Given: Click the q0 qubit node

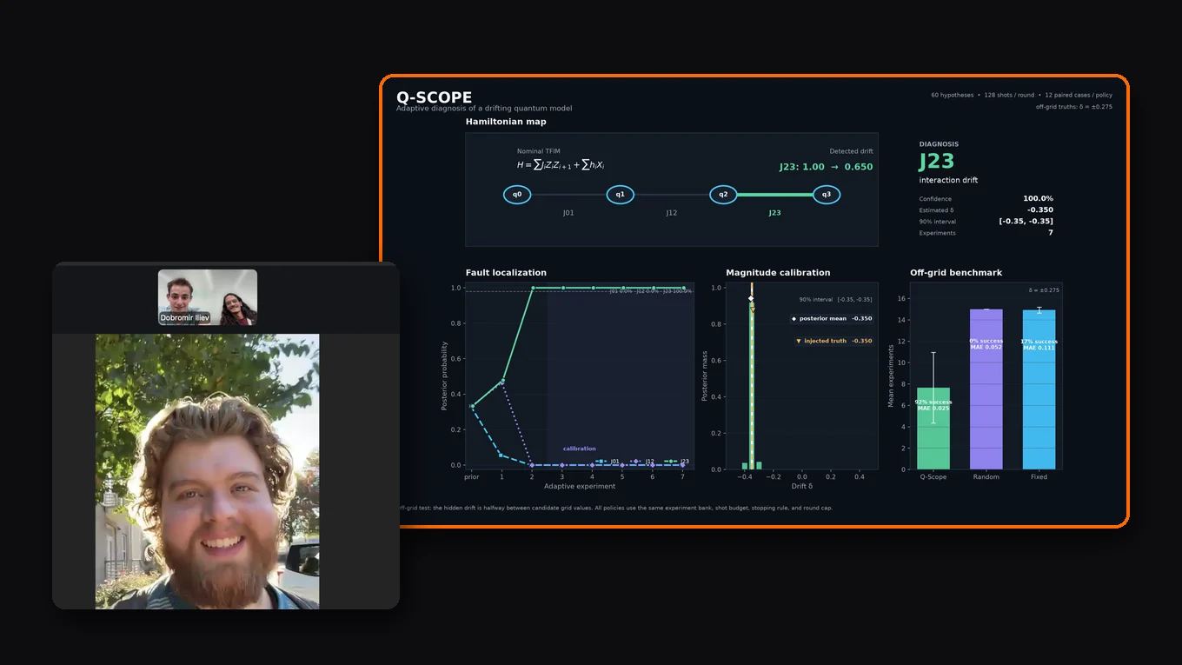Looking at the screenshot, I should click(x=517, y=195).
